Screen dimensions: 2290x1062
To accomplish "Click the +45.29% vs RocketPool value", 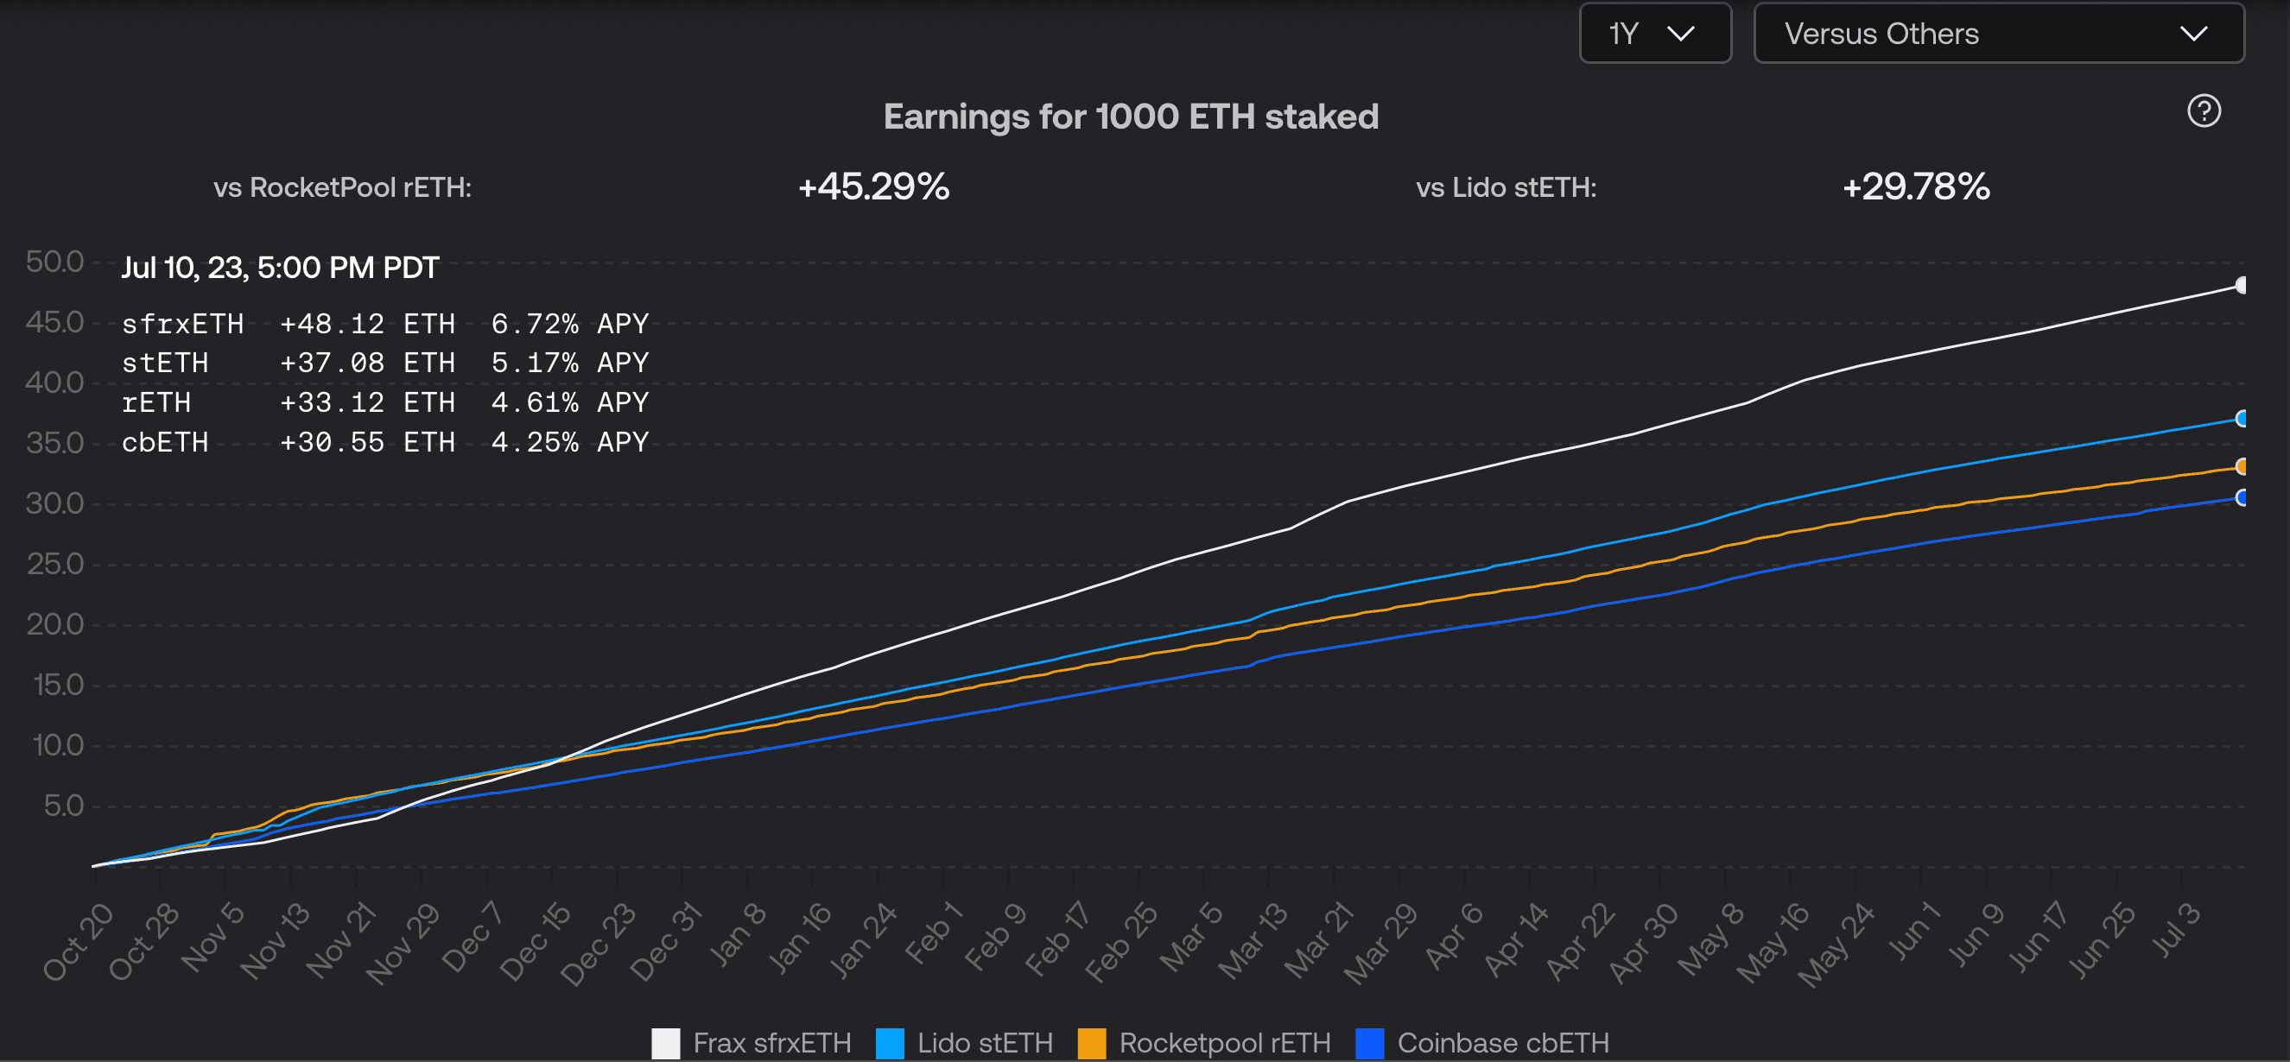I will point(873,186).
